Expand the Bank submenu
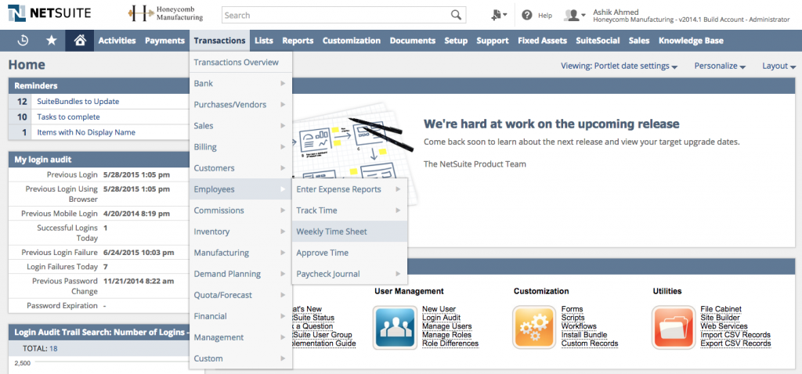802x374 pixels. pyautogui.click(x=241, y=83)
